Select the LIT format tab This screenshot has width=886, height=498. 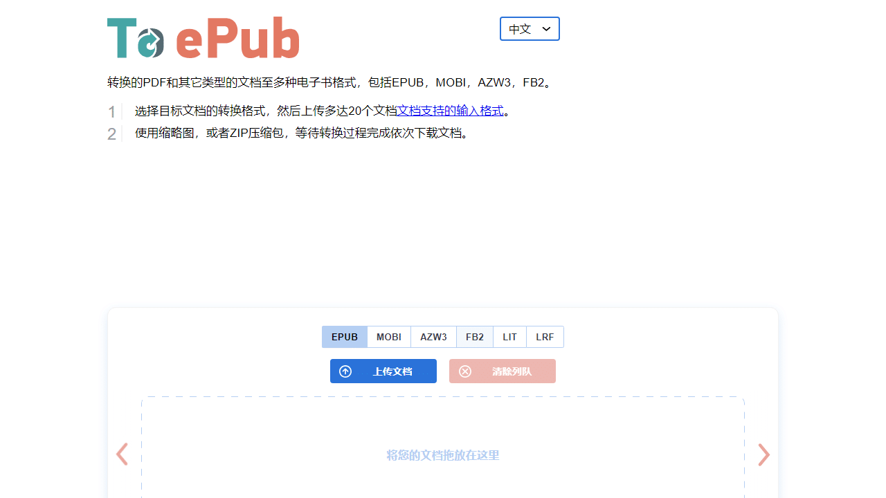[510, 337]
